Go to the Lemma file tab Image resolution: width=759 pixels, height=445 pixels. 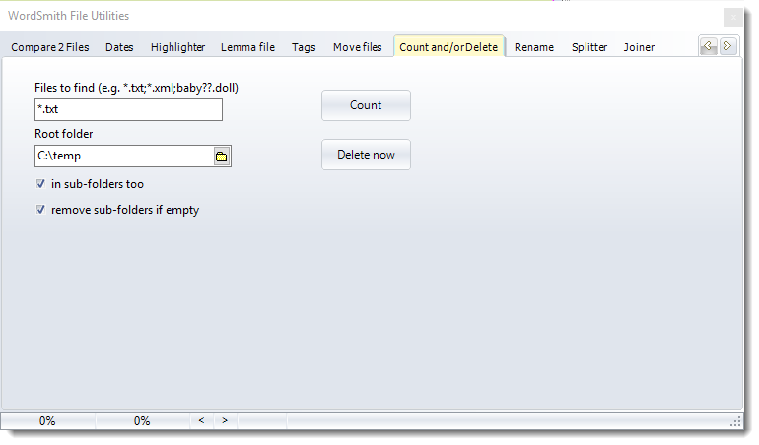click(x=247, y=47)
